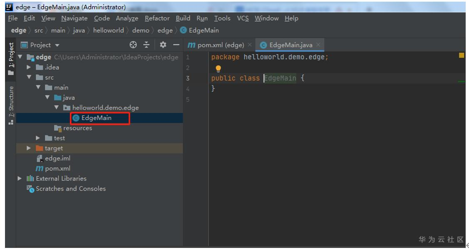Expand External Libraries node
Viewport: 469px width, 250px height.
click(x=20, y=179)
